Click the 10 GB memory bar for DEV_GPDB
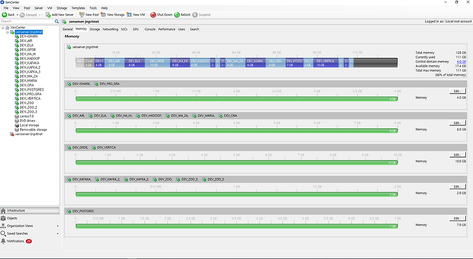The height and width of the screenshot is (259, 473). coord(237,163)
